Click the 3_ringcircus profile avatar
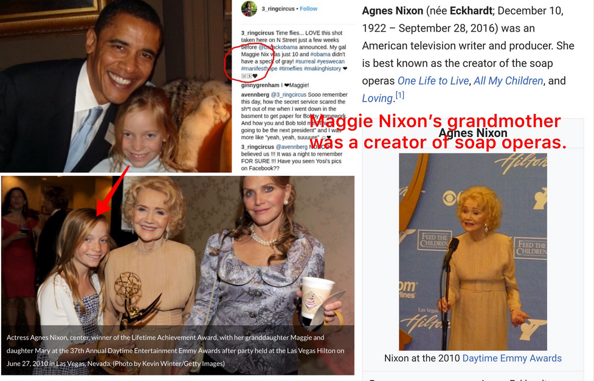 tap(249, 9)
